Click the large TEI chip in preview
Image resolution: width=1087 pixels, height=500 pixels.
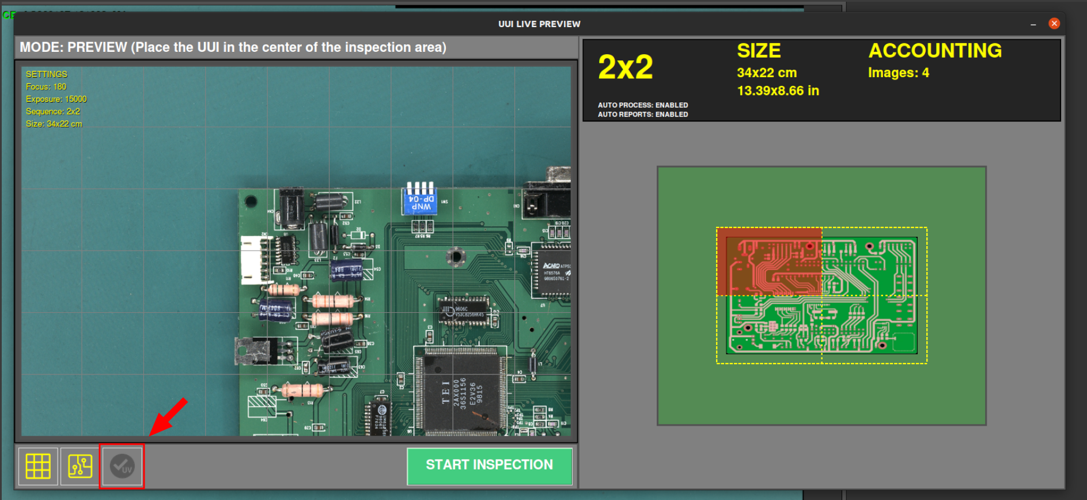[x=461, y=392]
